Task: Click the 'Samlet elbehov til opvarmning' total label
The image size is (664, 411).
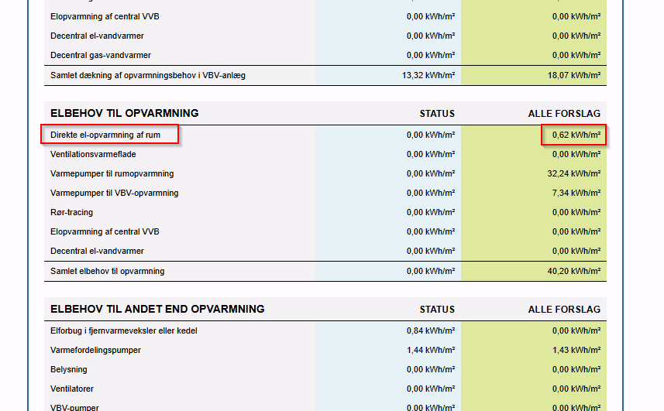Action: pos(107,271)
